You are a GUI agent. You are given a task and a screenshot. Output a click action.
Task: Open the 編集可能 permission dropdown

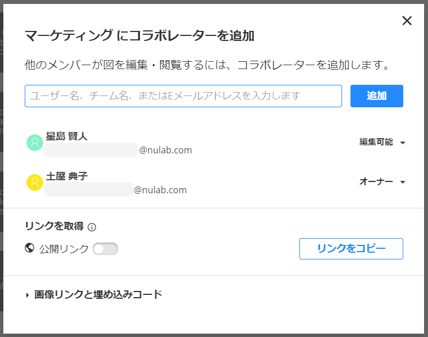382,142
